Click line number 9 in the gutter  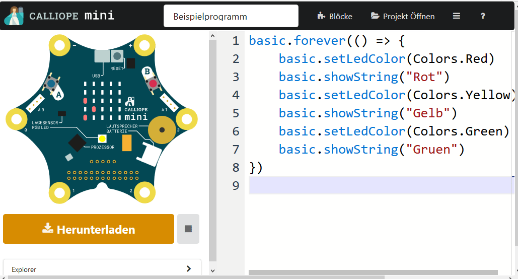(236, 185)
